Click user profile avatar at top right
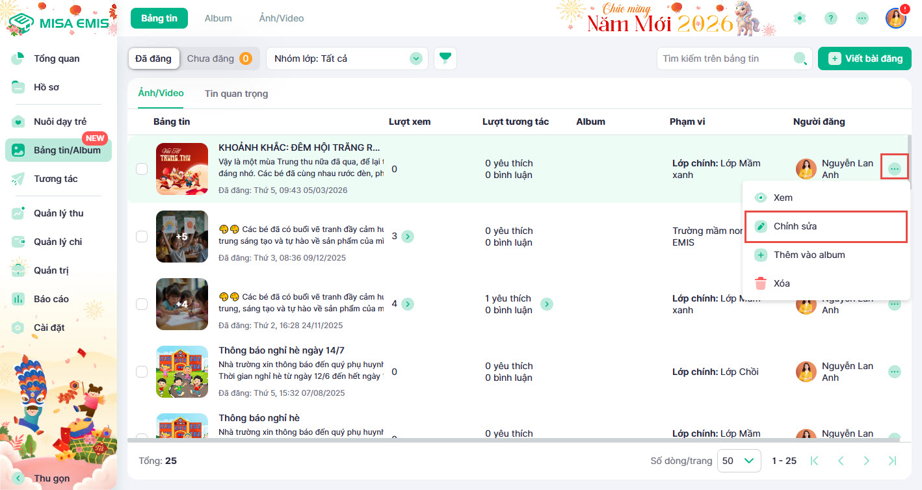The image size is (922, 490). [x=895, y=18]
